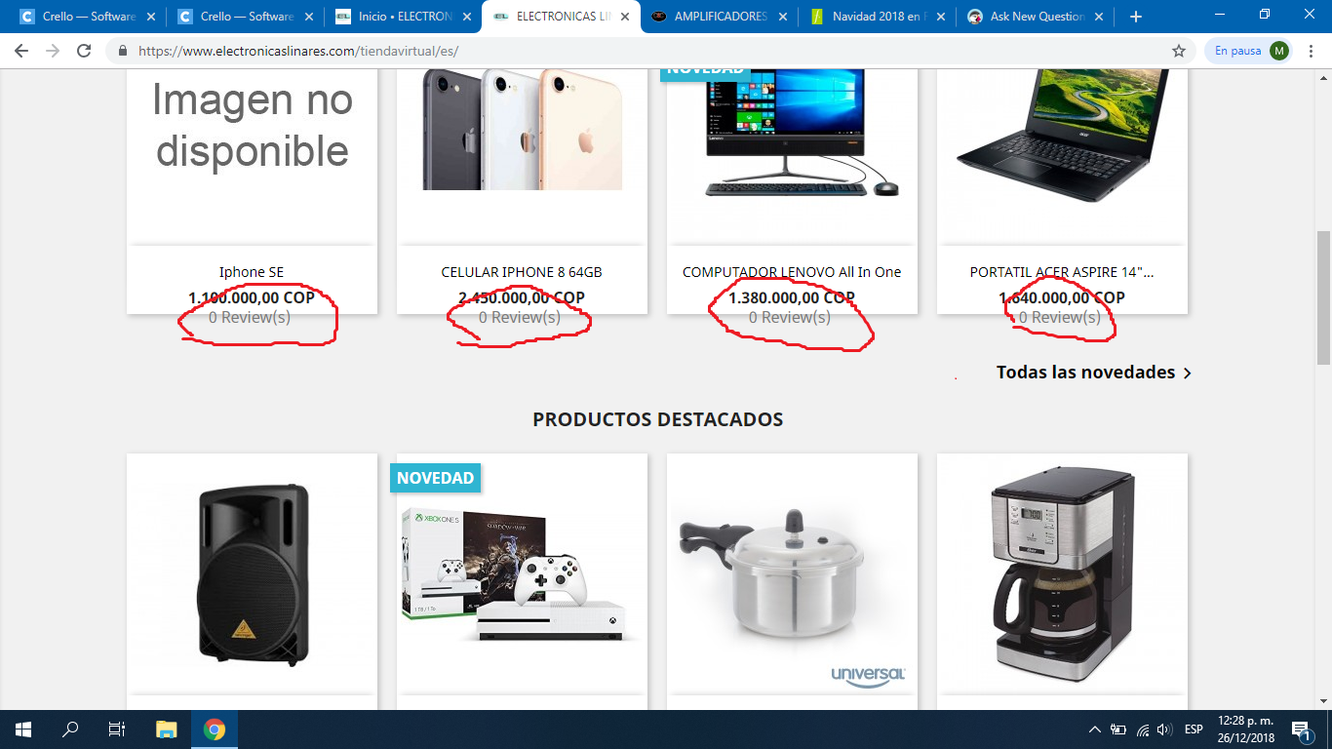The image size is (1332, 749).
Task: Click the page vertical scrollbar thumb
Action: point(1323,297)
